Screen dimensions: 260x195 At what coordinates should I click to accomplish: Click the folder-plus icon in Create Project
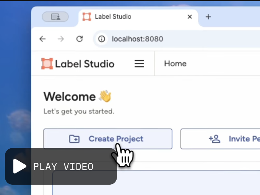coord(74,139)
